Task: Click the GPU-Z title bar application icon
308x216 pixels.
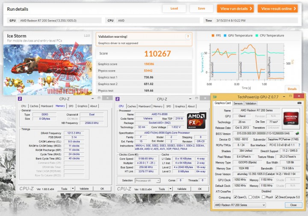Action: point(215,96)
